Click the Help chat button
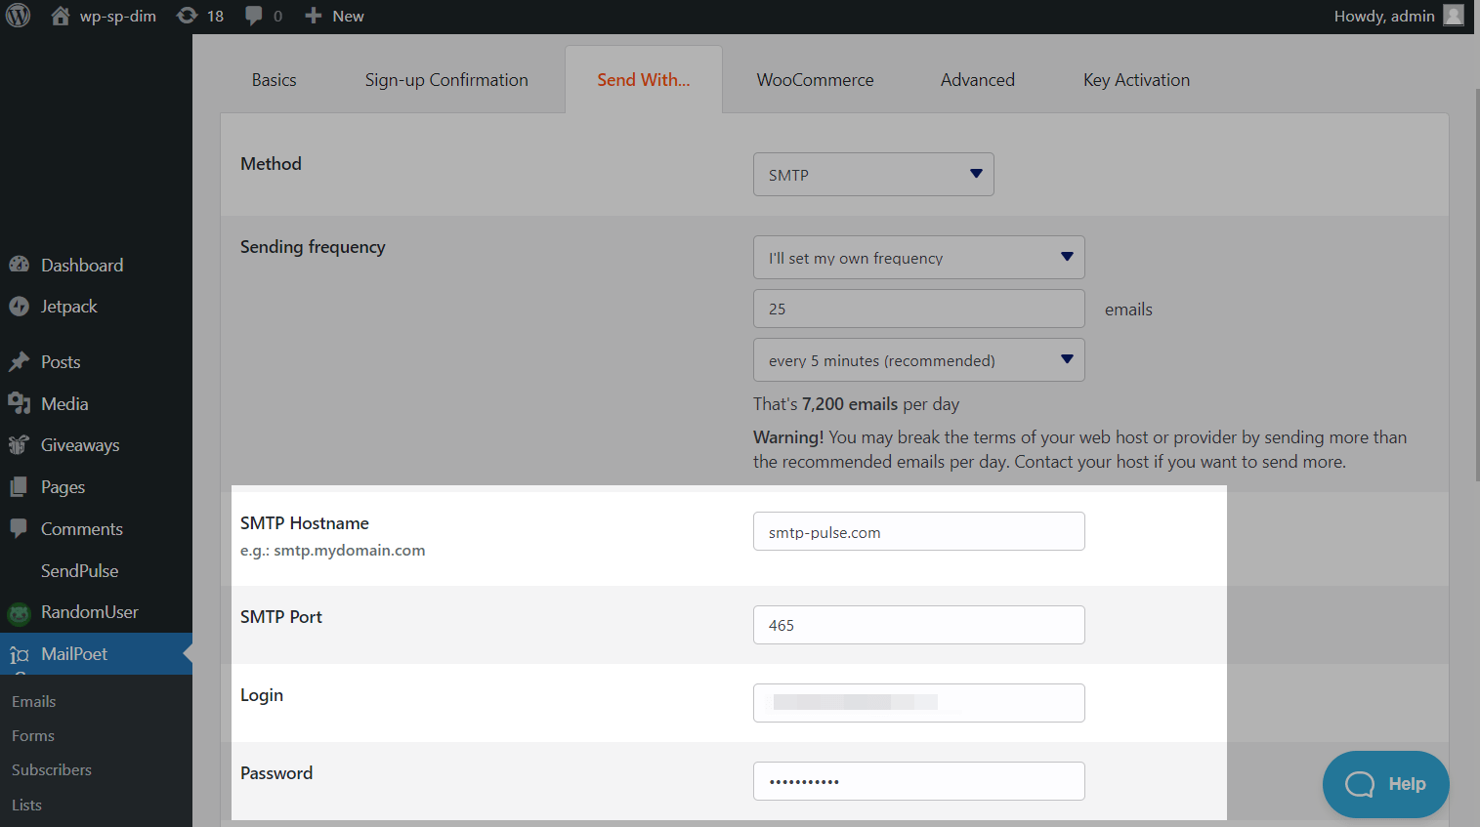 1385,784
